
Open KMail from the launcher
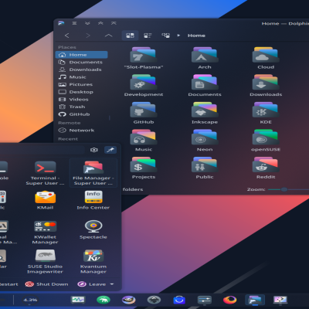45,200
